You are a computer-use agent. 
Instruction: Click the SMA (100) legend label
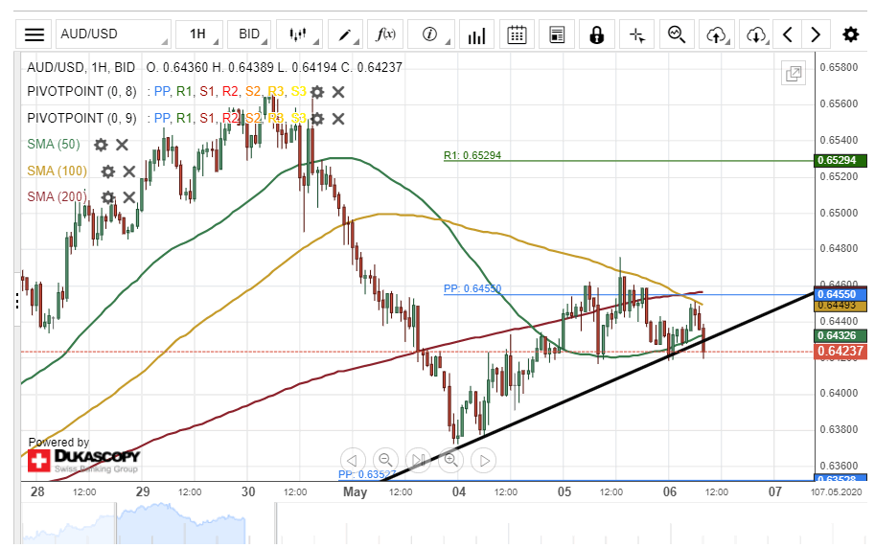[x=57, y=171]
